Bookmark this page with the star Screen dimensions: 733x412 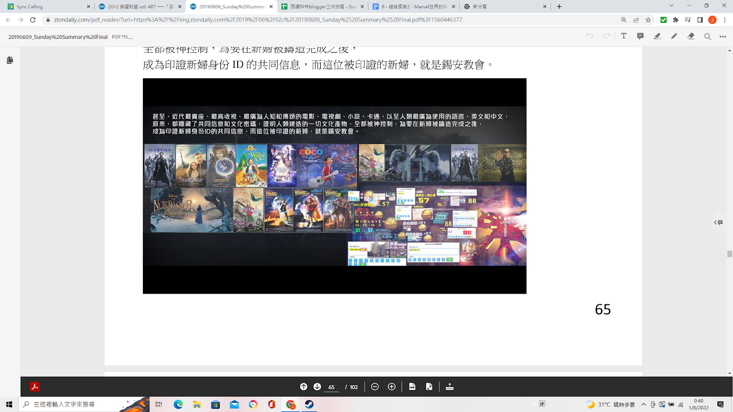(x=648, y=20)
